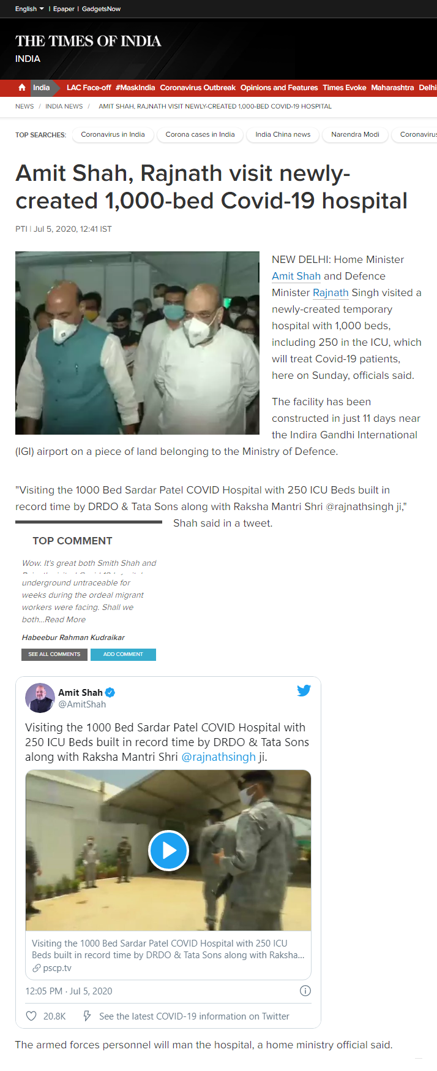Click the Add Comment button
Screen dimensions: 437x1071
[x=123, y=654]
